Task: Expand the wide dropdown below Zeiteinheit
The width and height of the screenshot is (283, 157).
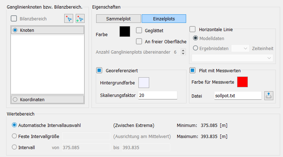Action: [232, 58]
